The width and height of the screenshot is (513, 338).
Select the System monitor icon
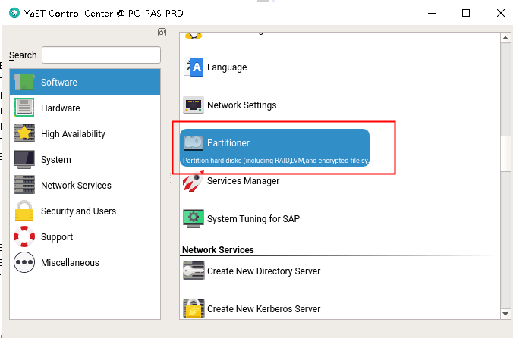[x=24, y=159]
